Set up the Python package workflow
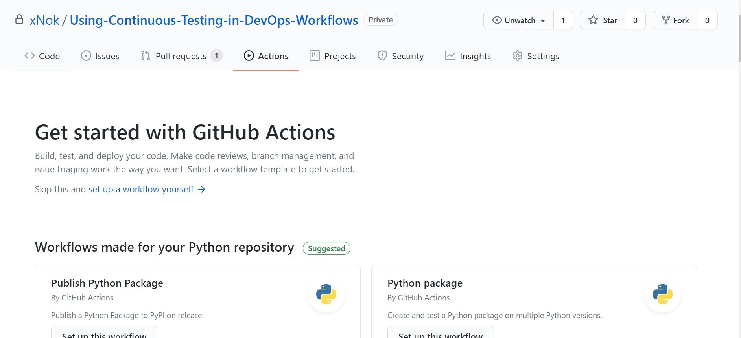 [440, 334]
